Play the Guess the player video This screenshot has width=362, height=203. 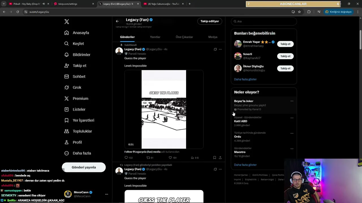pos(164,109)
